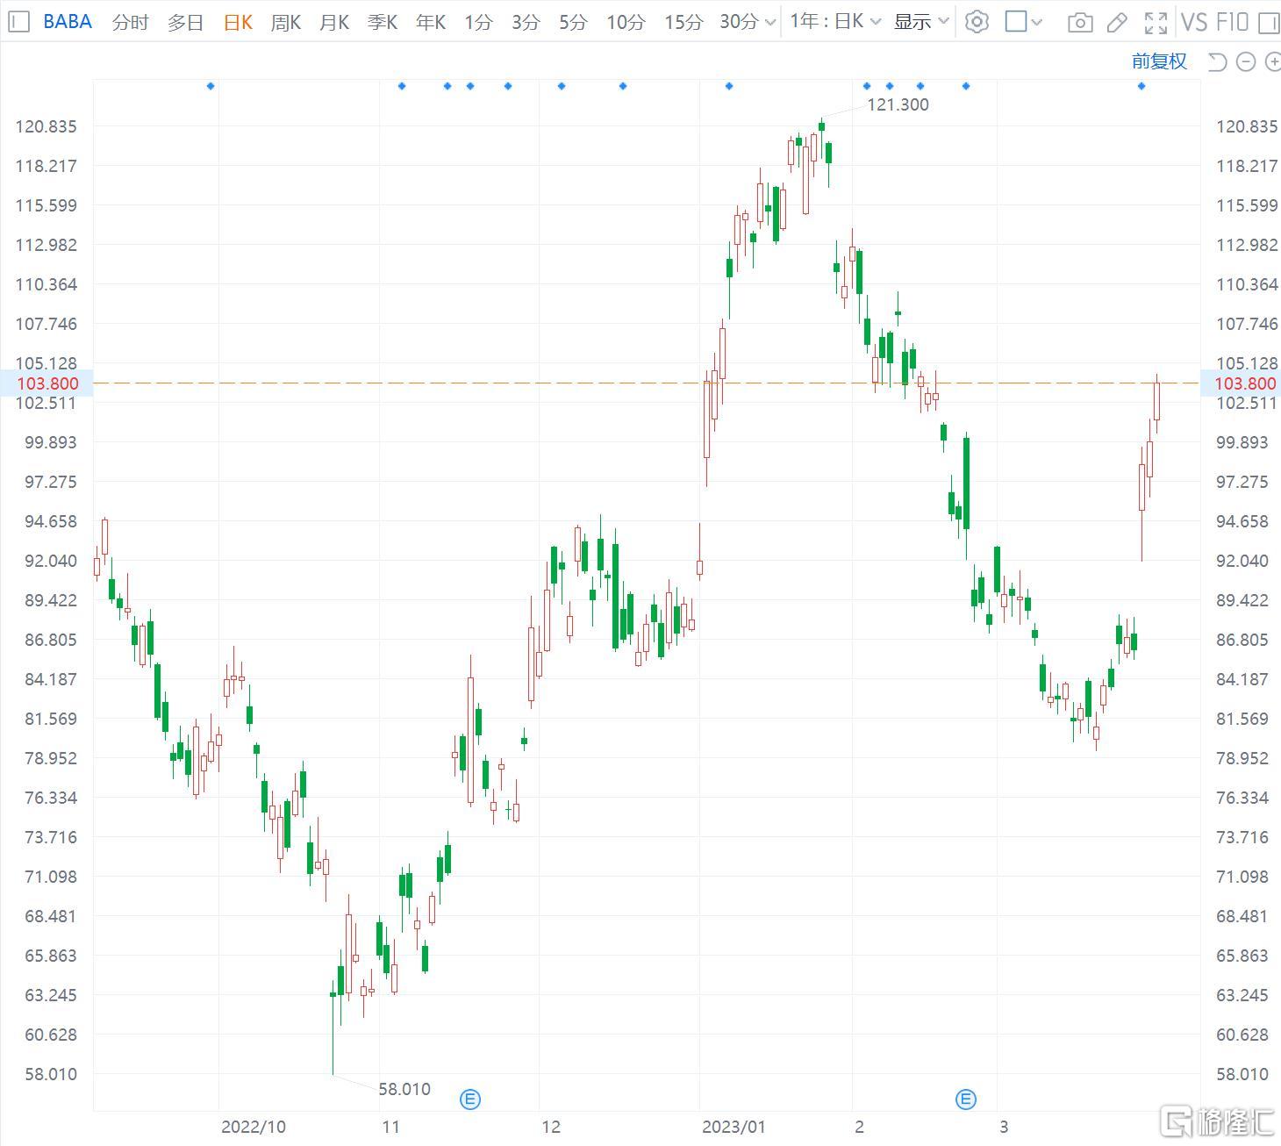Select the 年K yearly chart tab
Image resolution: width=1281 pixels, height=1146 pixels.
coord(430,22)
